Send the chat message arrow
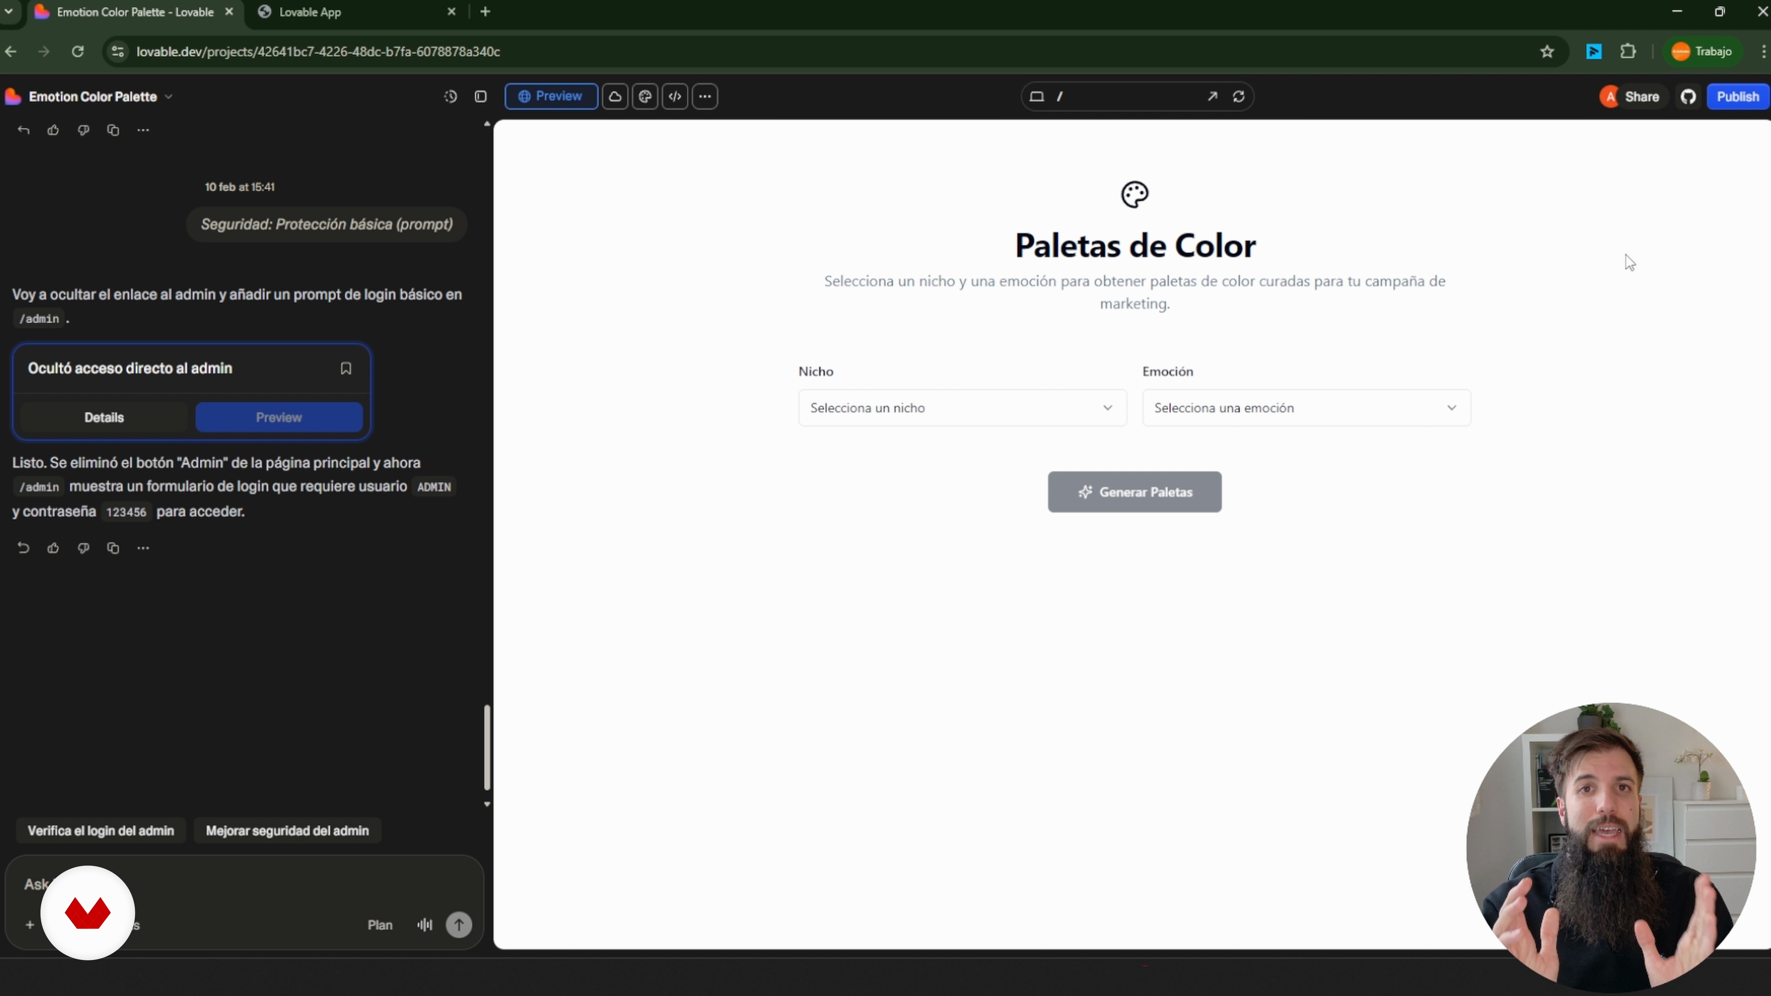 [x=459, y=925]
